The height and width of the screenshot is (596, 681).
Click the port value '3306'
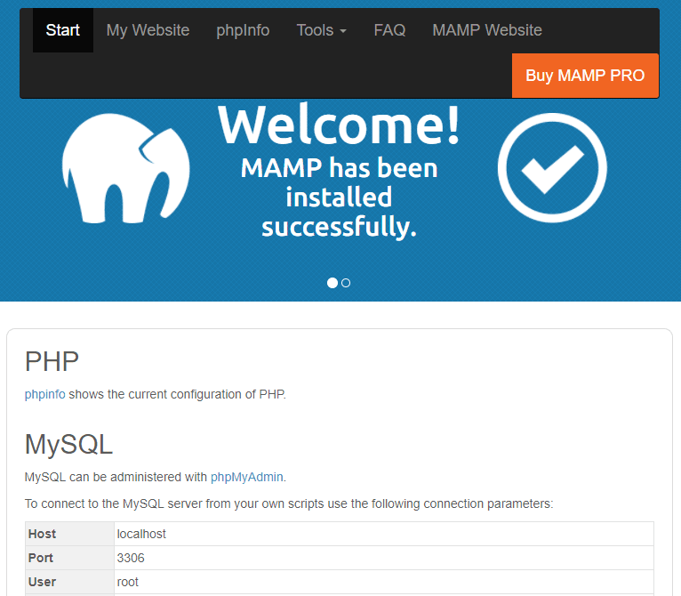131,558
